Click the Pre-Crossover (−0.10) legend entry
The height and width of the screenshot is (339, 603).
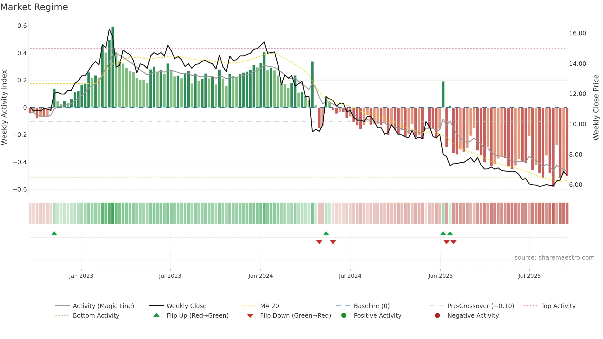(x=472, y=306)
